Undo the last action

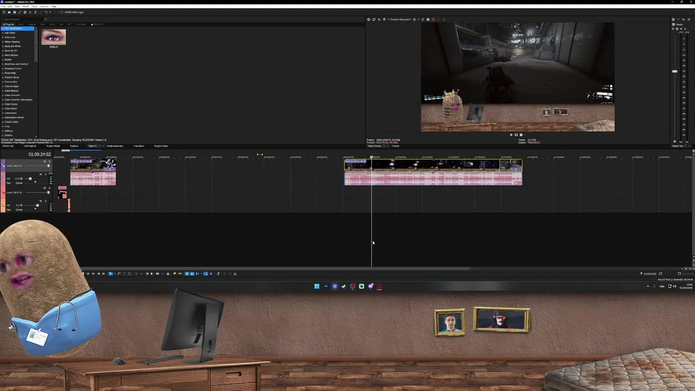point(46,12)
